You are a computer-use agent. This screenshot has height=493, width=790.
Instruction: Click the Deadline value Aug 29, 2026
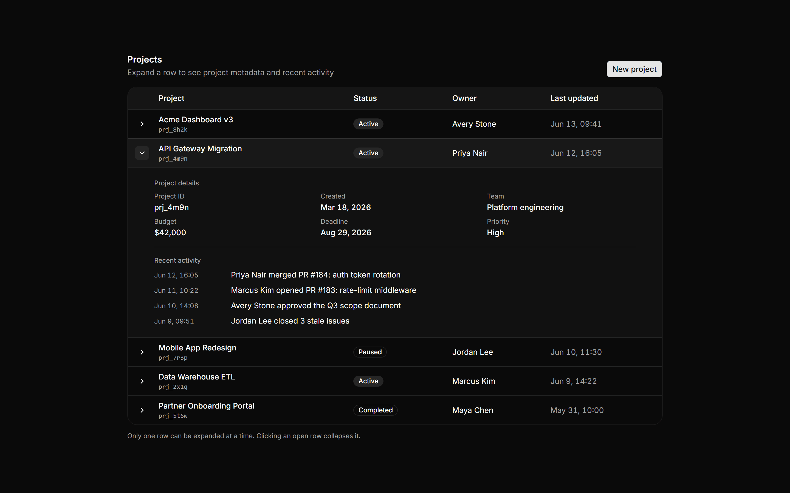coord(346,233)
